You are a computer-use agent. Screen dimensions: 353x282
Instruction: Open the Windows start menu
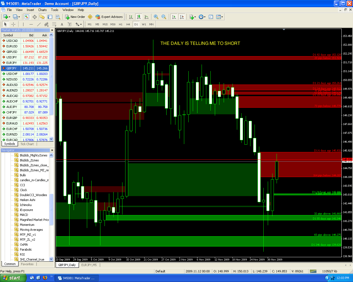click(13, 278)
